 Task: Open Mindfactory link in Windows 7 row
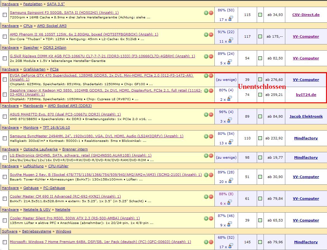pos(306,242)
